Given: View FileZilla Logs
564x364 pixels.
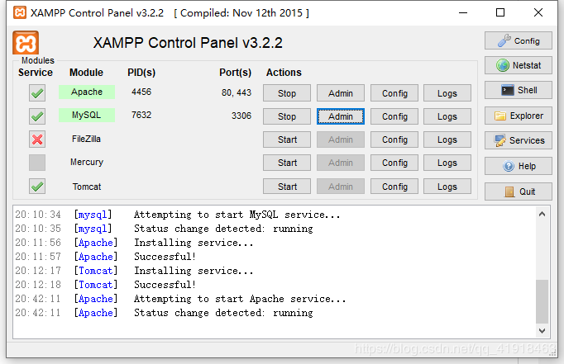Looking at the screenshot, I should tap(447, 139).
